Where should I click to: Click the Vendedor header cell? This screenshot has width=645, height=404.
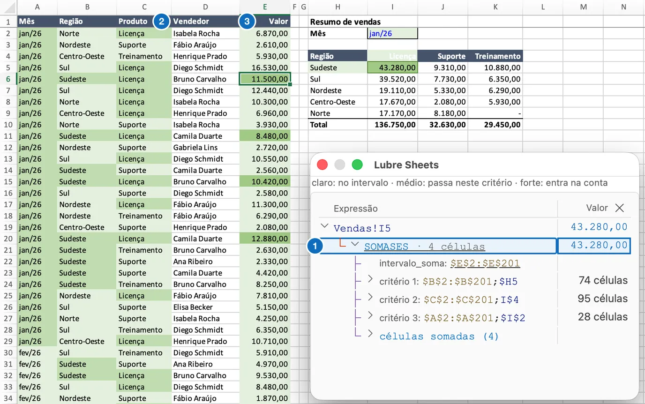(205, 21)
